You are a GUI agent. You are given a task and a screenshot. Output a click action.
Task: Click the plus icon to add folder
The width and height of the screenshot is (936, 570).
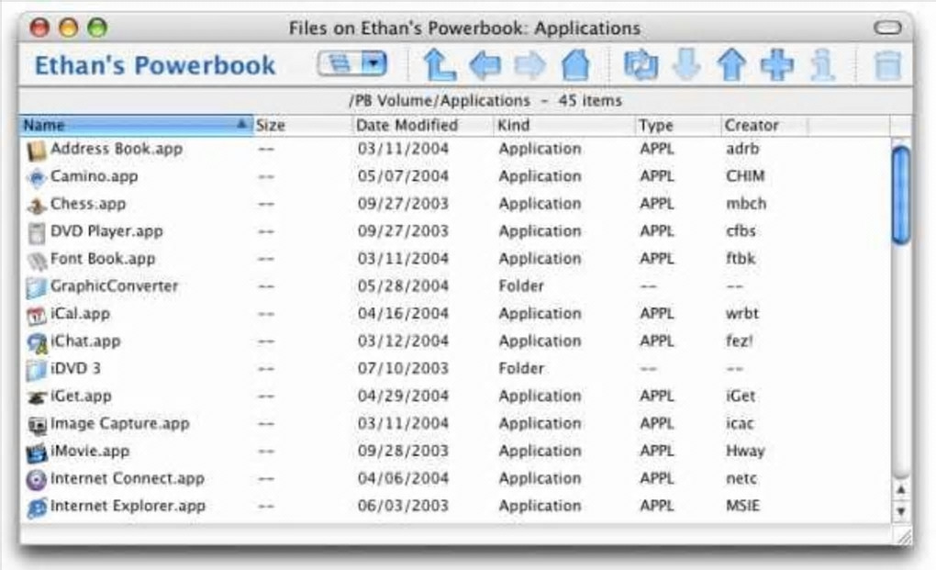[x=776, y=65]
